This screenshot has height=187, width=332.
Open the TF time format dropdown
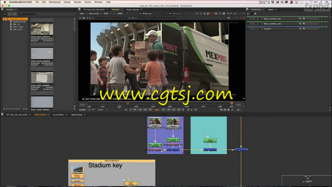94,110
